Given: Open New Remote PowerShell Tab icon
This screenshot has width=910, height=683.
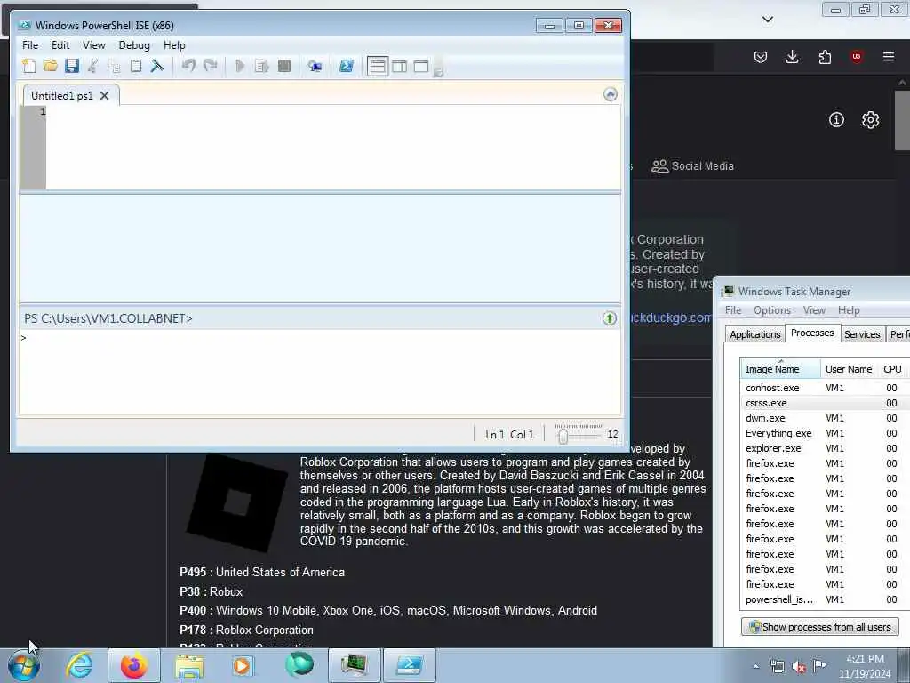Looking at the screenshot, I should pos(315,66).
